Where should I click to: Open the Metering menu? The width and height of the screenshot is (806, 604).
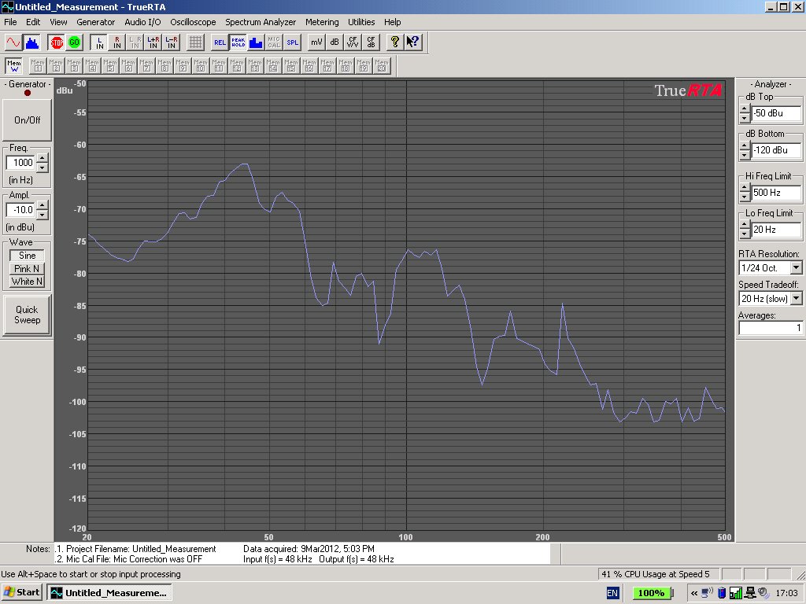click(x=322, y=22)
